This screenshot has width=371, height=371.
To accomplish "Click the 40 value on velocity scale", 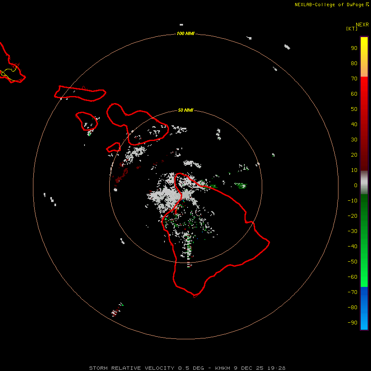I will click(354, 124).
